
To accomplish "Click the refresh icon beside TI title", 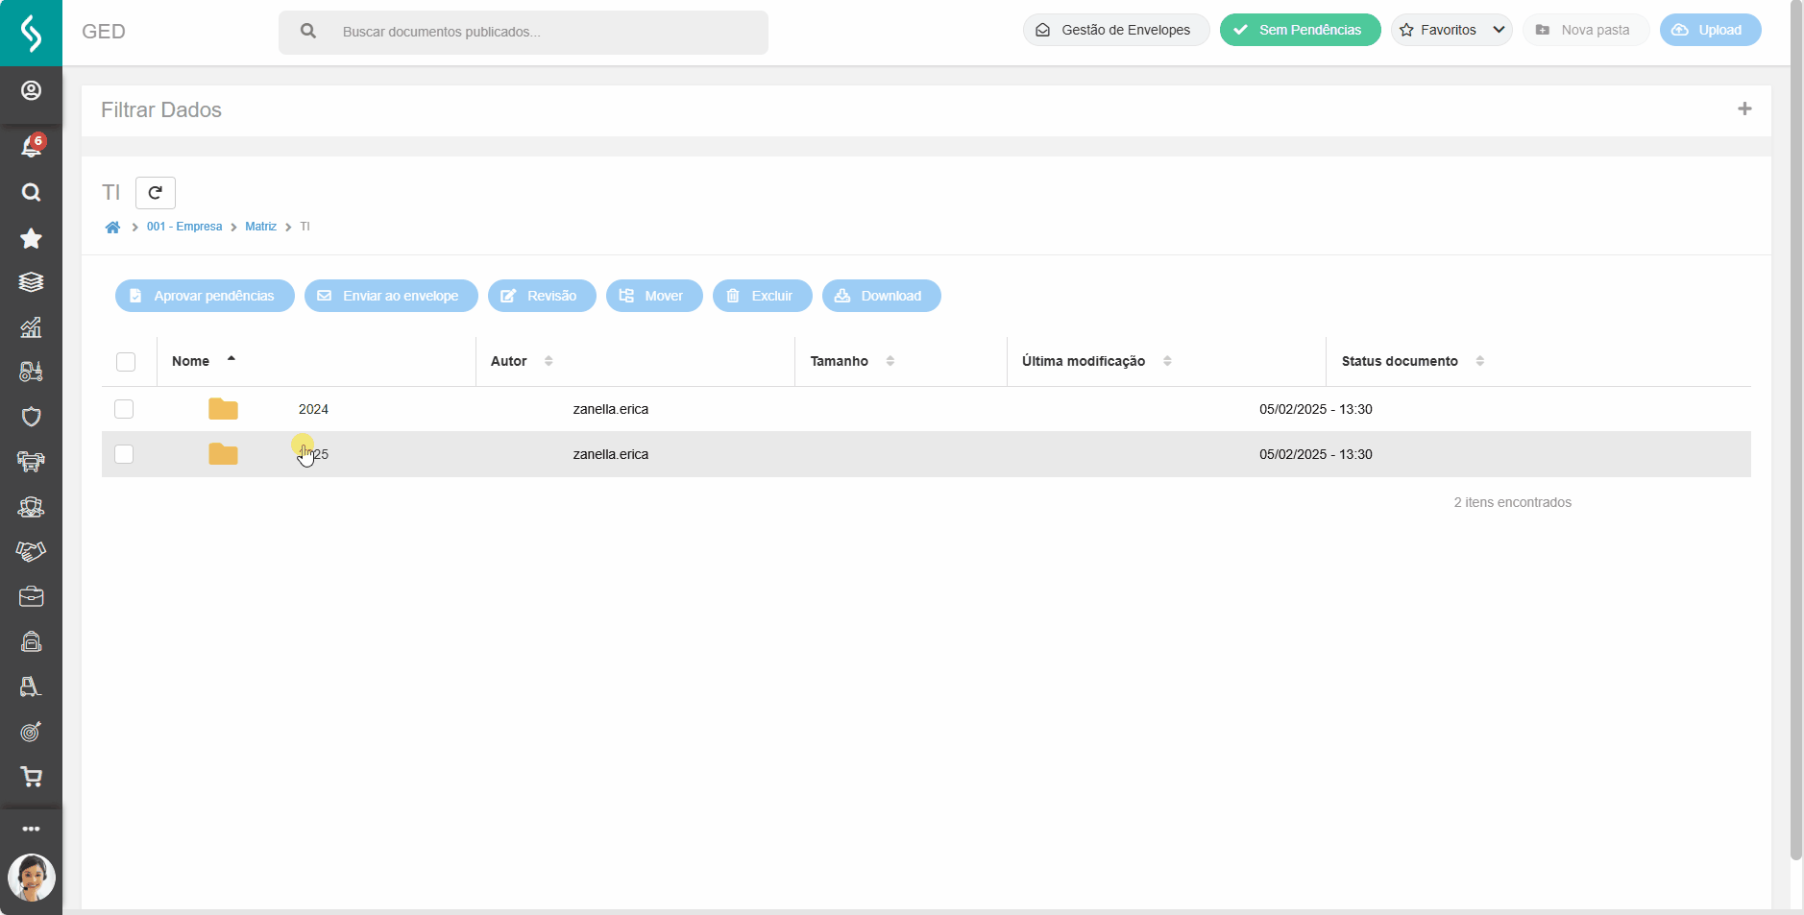I will (x=156, y=193).
